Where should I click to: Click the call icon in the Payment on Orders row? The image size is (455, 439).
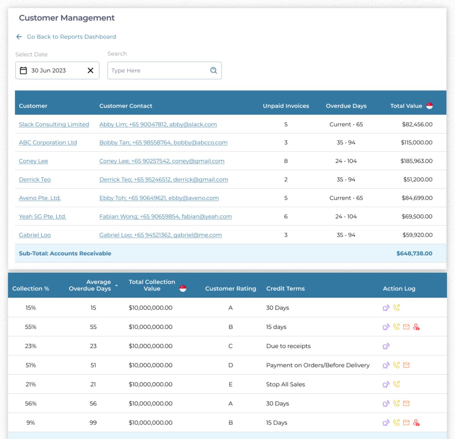pos(396,365)
